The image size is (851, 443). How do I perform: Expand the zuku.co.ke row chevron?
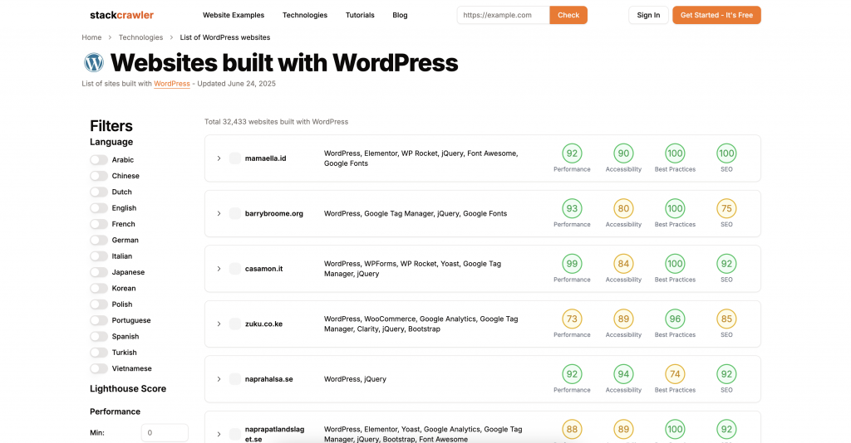tap(219, 324)
